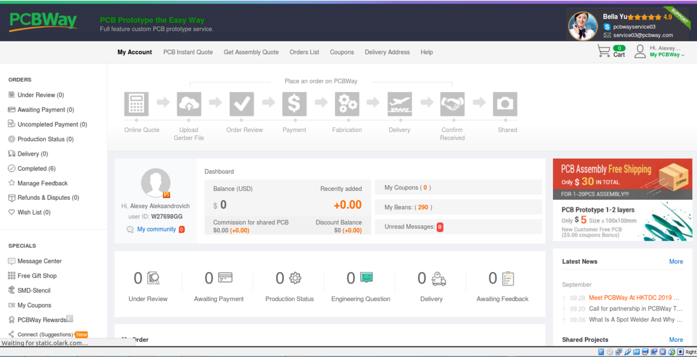Click the Awaiting Feedback clipboard icon
The width and height of the screenshot is (697, 357).
point(508,279)
